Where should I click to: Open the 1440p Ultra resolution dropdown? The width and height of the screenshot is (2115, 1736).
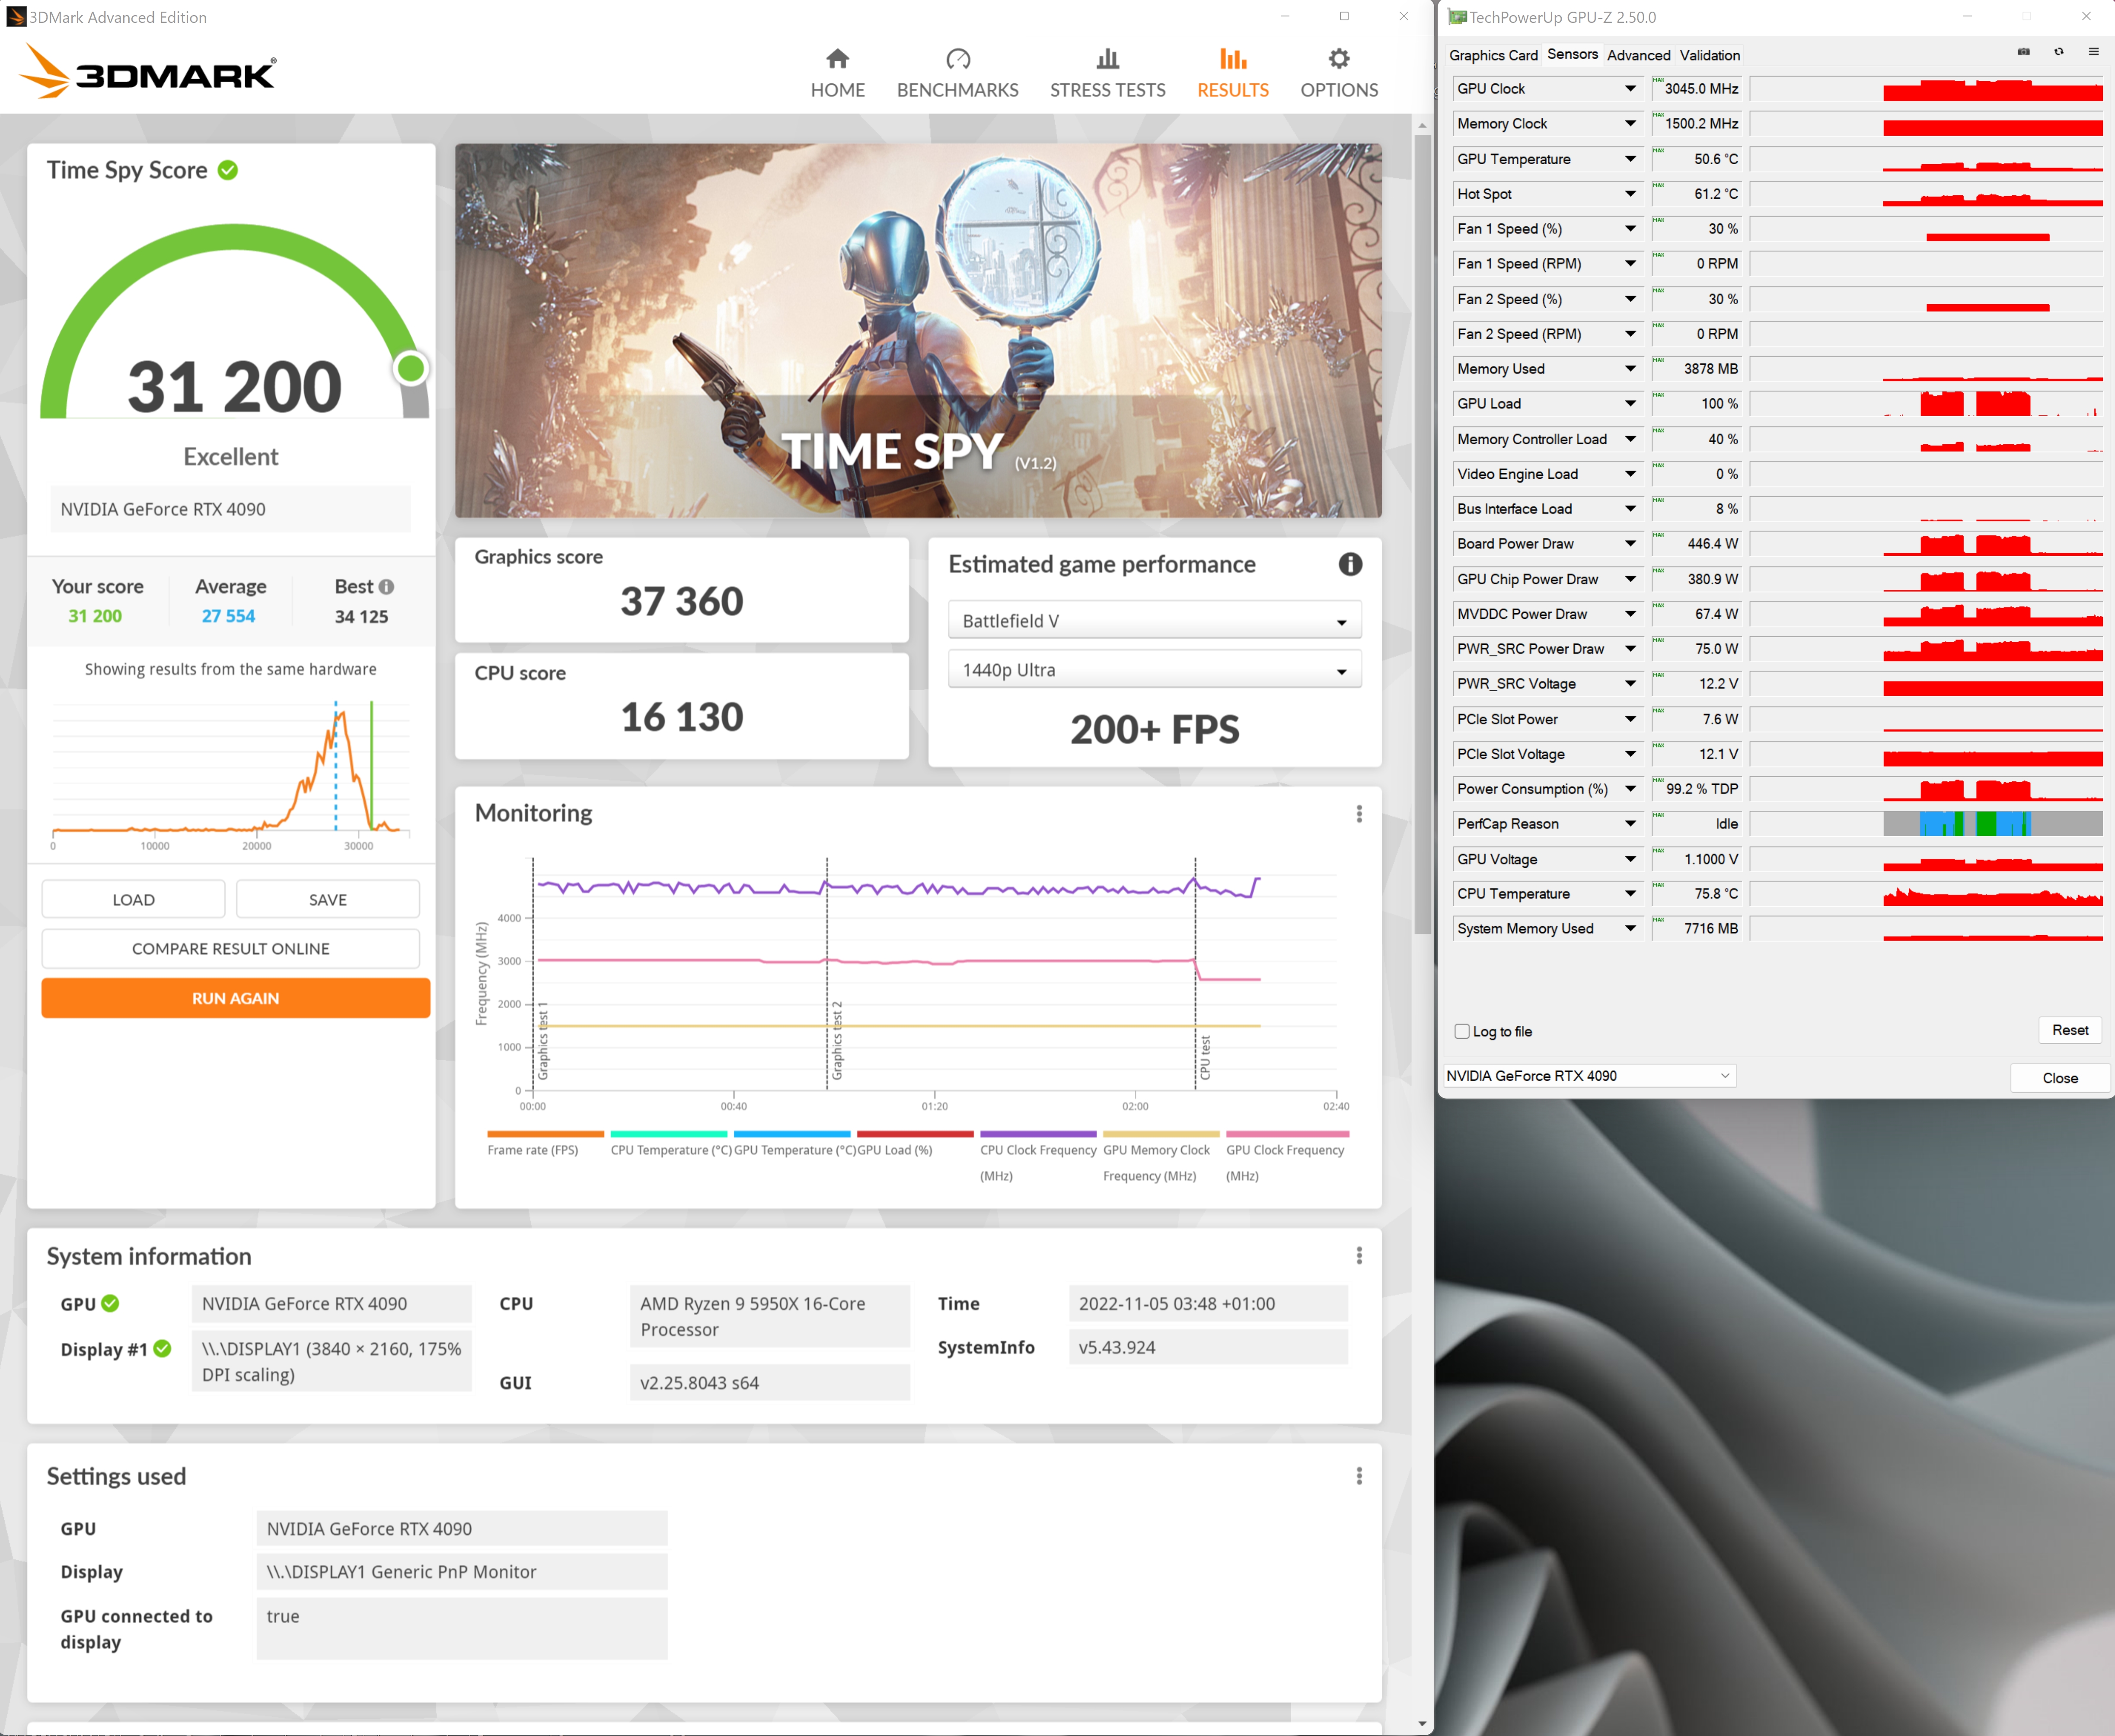pyautogui.click(x=1154, y=670)
